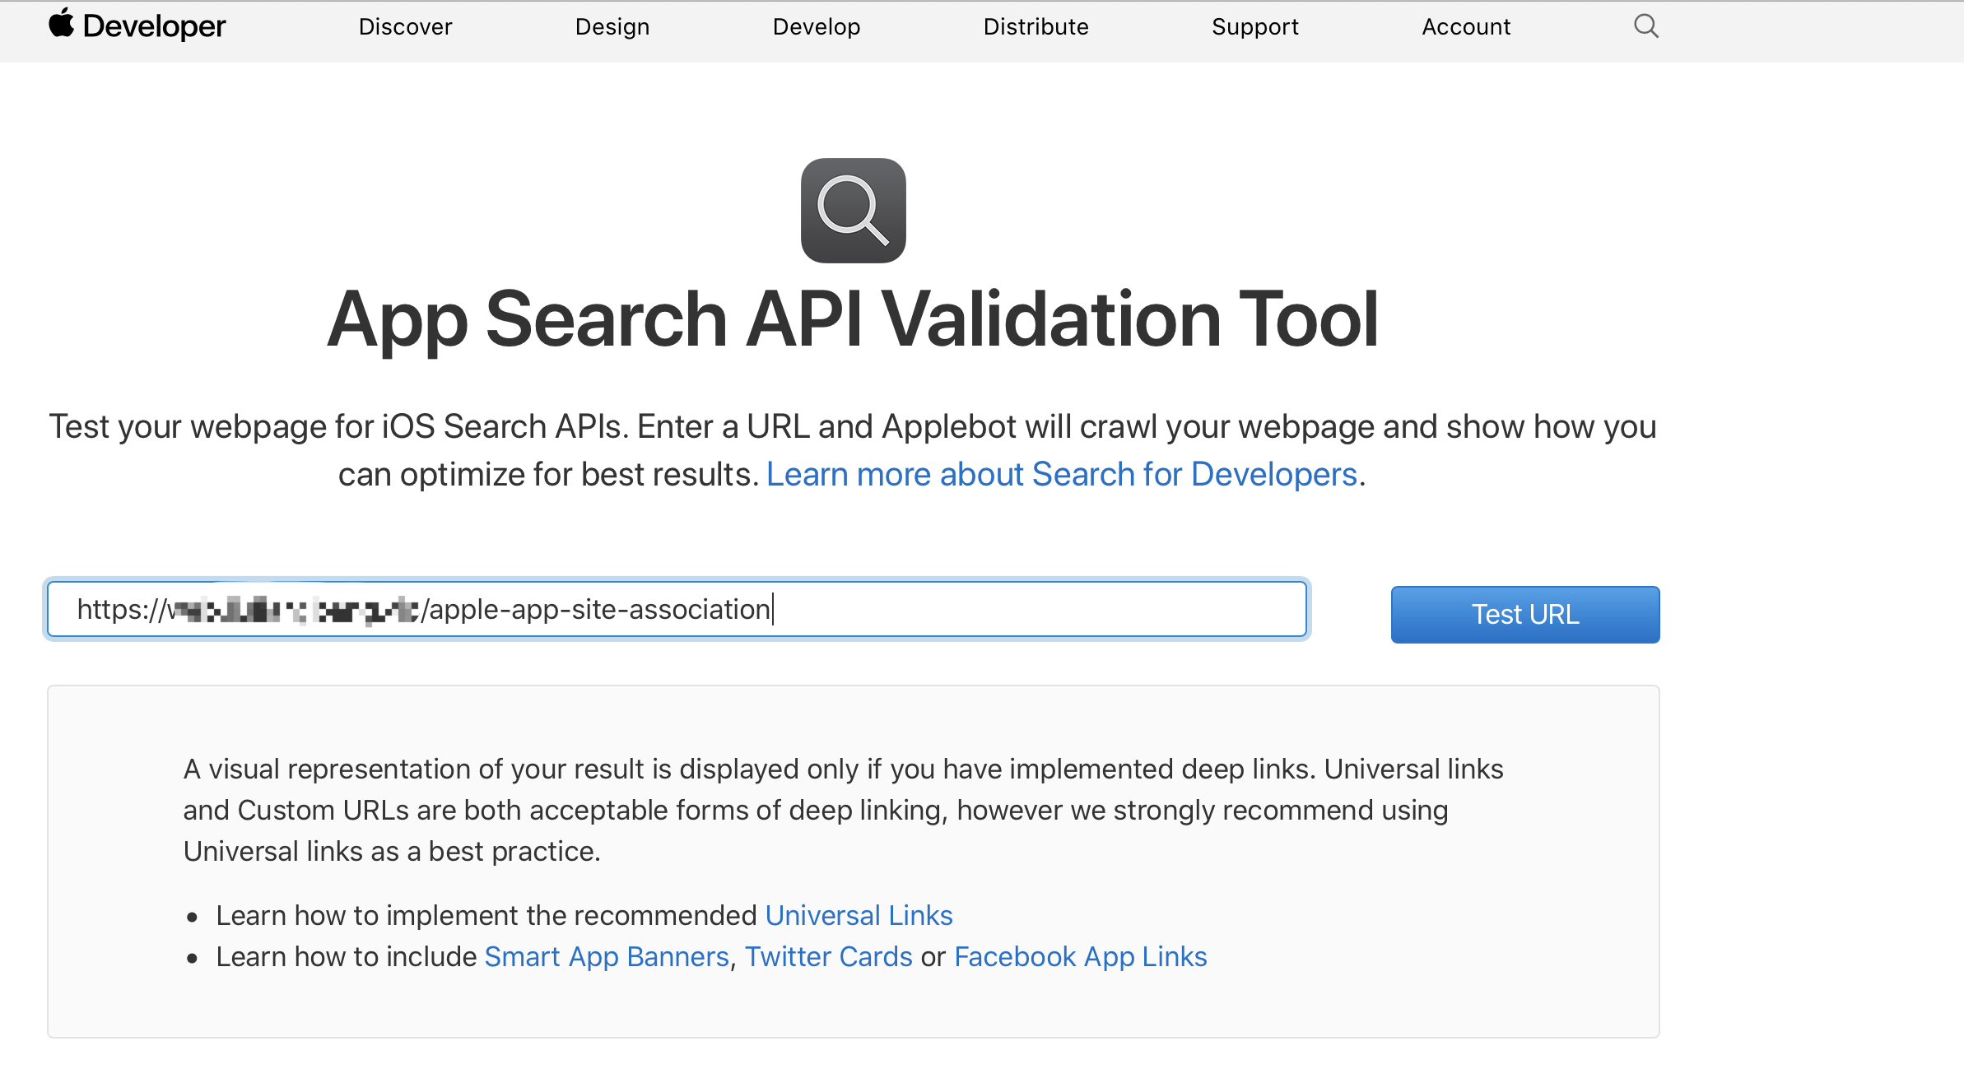Open the Account page
This screenshot has width=1964, height=1083.
[1465, 26]
